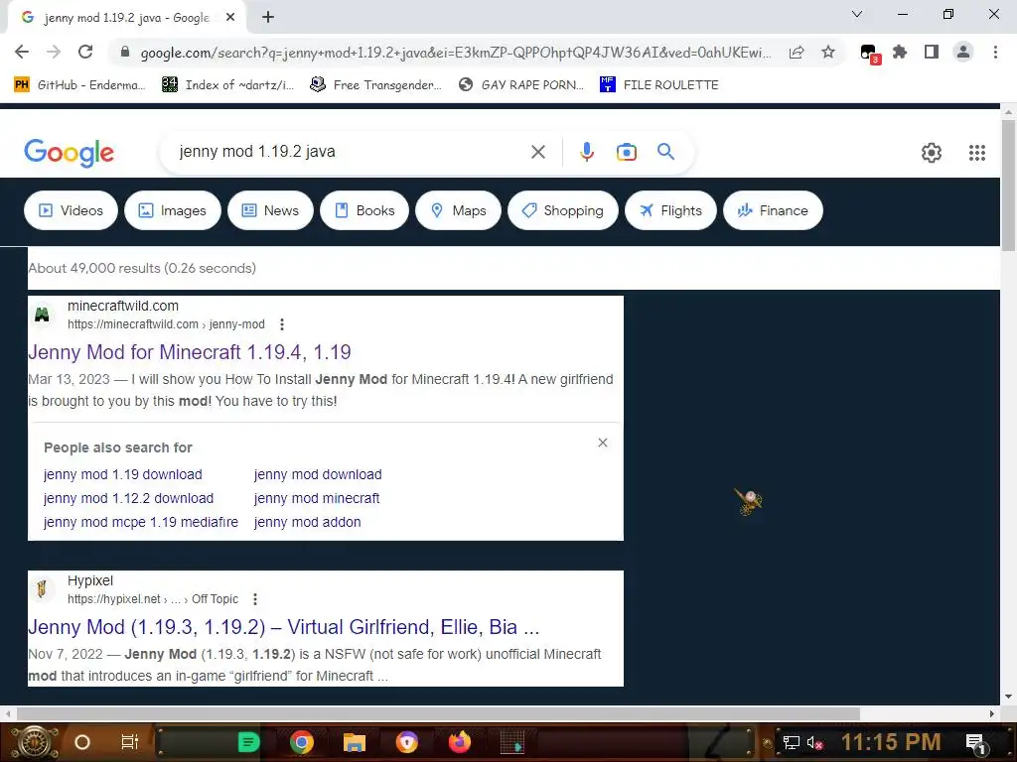
Task: Open Chrome's three-dot menu
Action: click(x=995, y=52)
